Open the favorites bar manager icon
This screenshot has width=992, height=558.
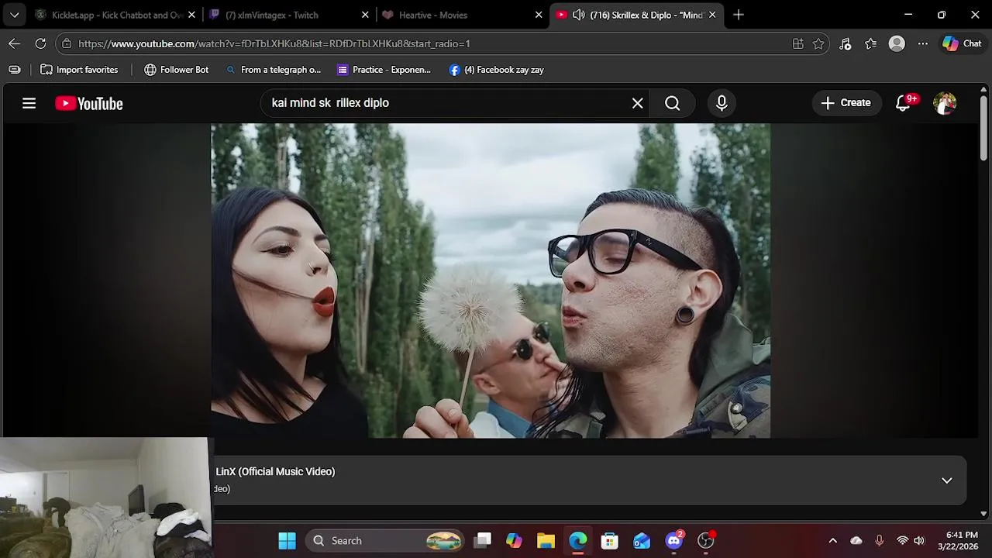point(15,70)
